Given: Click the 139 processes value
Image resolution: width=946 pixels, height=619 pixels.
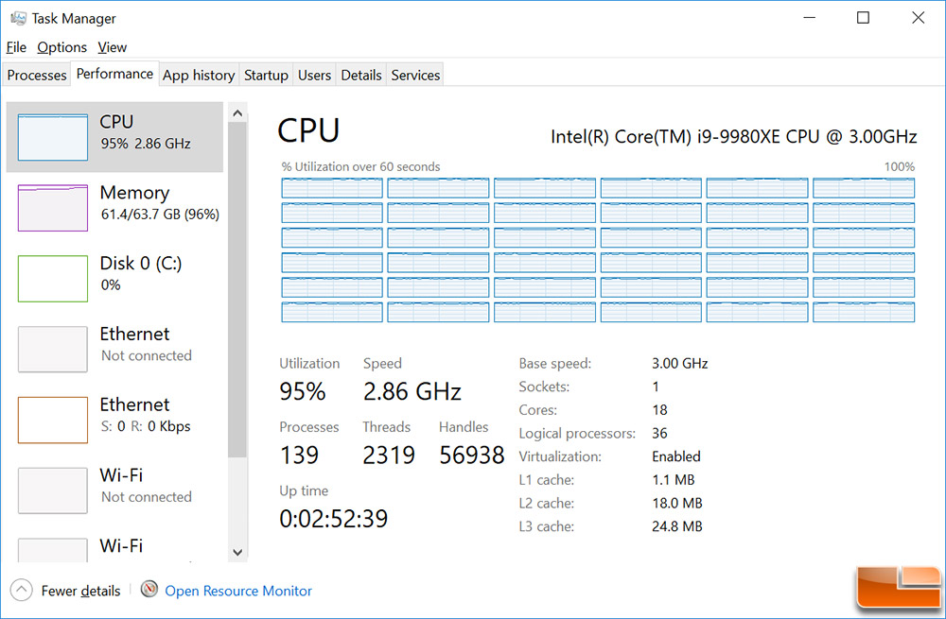Looking at the screenshot, I should (x=299, y=456).
